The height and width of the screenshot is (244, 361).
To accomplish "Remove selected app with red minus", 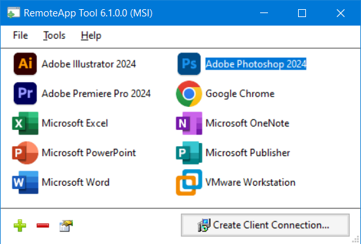I will [43, 226].
